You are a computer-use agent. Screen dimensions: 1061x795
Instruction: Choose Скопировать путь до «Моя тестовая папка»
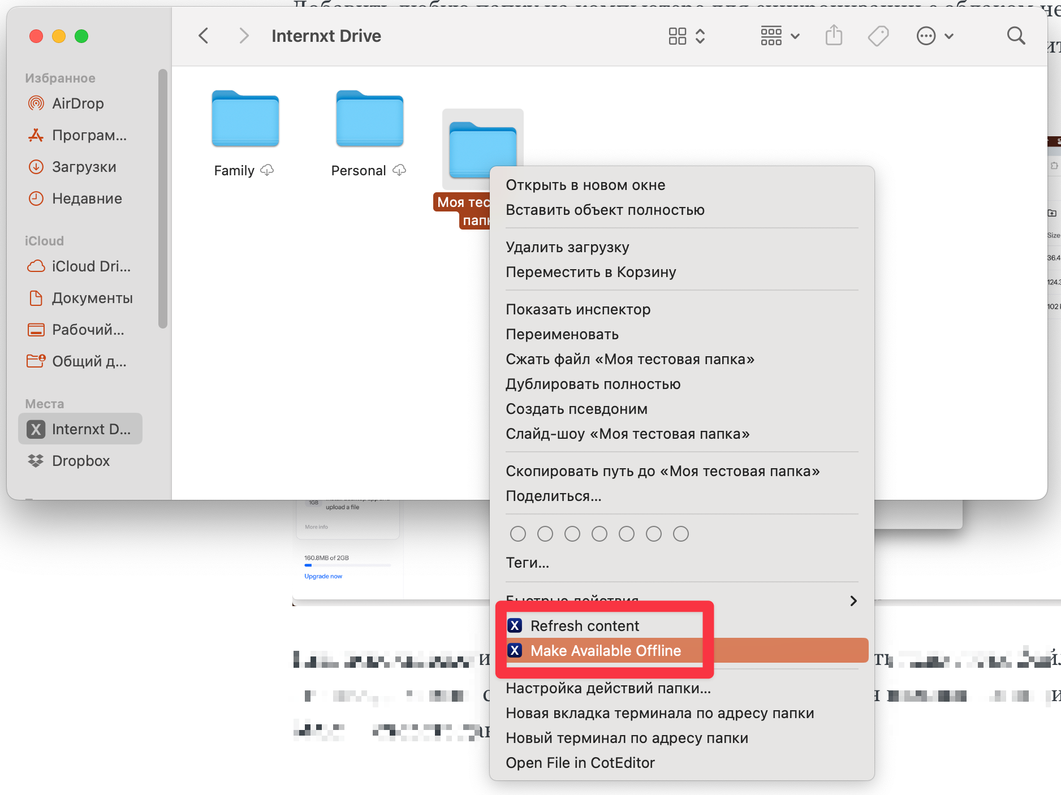tap(682, 471)
